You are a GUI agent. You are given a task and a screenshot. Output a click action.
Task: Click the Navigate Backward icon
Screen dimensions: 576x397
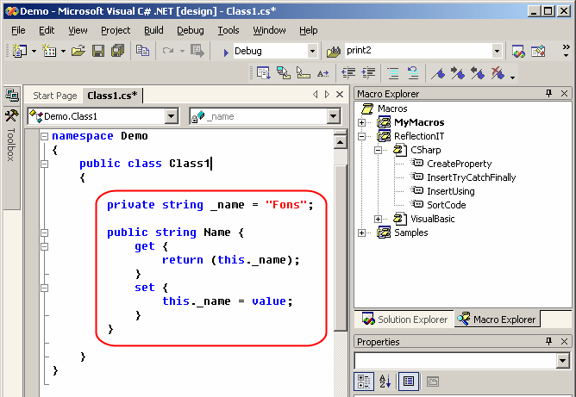pos(197,51)
